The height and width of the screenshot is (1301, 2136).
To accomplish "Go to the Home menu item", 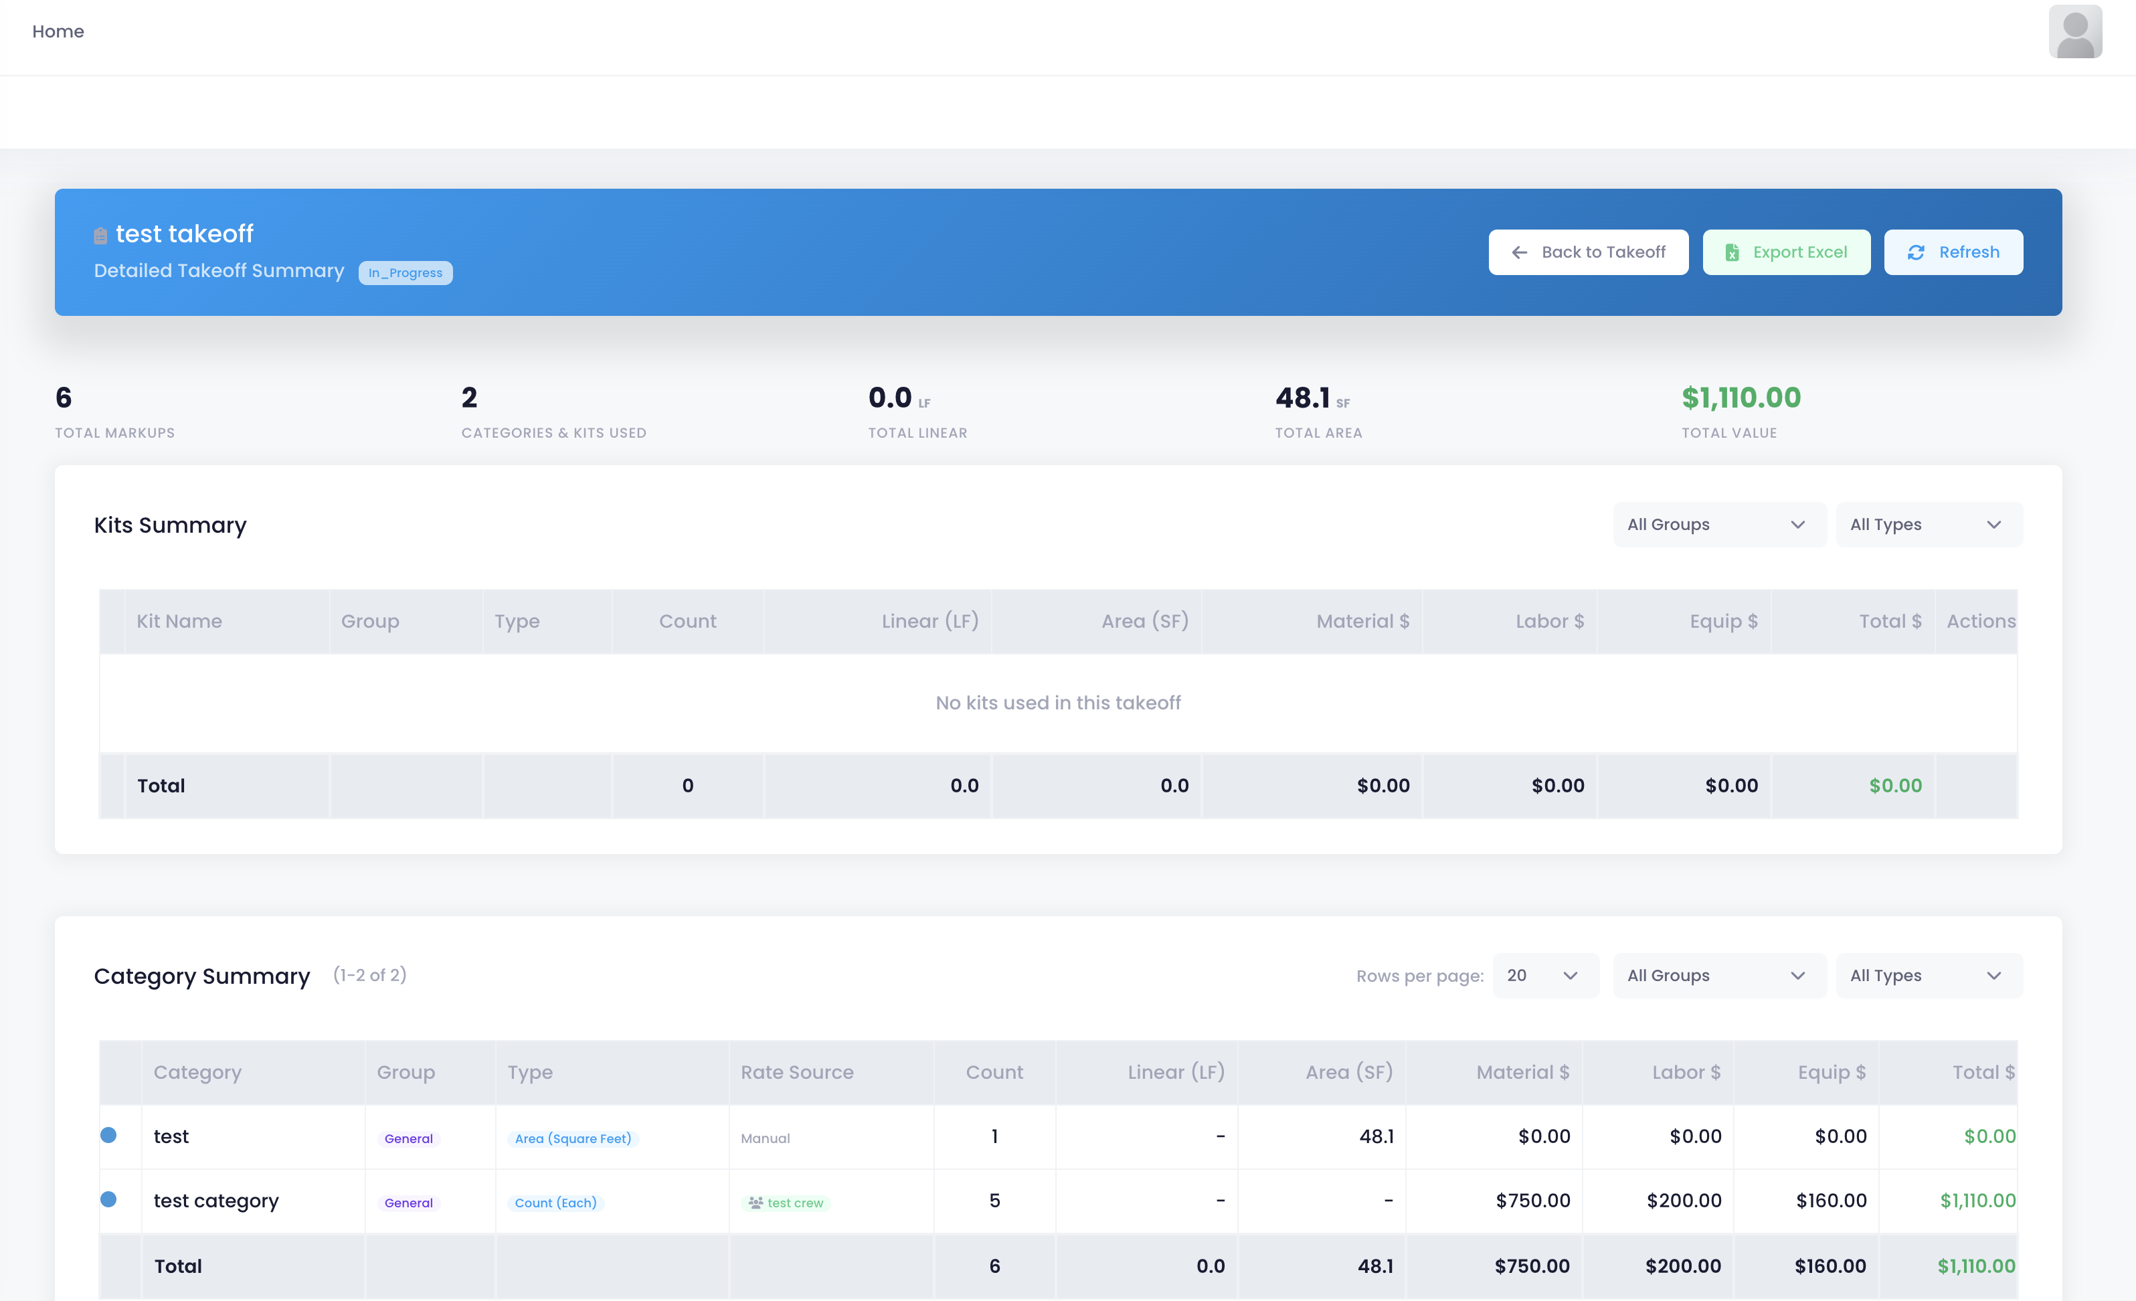I will tap(58, 31).
